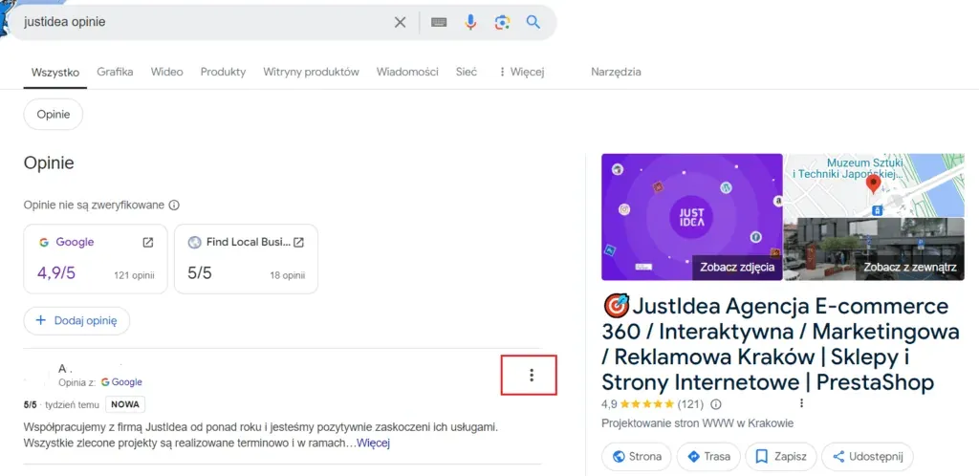
Task: Click the 'Zobacz zdjęcia' photo thumbnail
Action: pyautogui.click(x=692, y=217)
